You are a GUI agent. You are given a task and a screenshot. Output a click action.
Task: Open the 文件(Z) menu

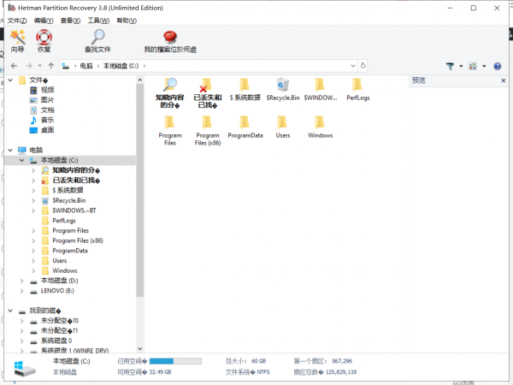(x=17, y=21)
